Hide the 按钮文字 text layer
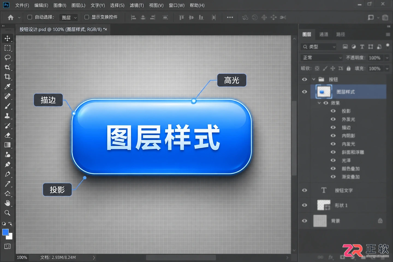This screenshot has height=262, width=393. [305, 190]
